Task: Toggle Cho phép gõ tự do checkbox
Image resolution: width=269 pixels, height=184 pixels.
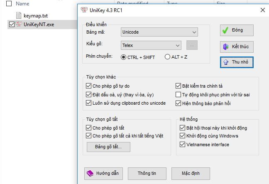Action: tap(88, 86)
